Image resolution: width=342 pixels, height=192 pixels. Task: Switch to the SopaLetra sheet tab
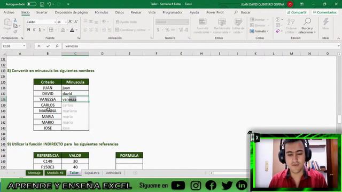coord(92,173)
